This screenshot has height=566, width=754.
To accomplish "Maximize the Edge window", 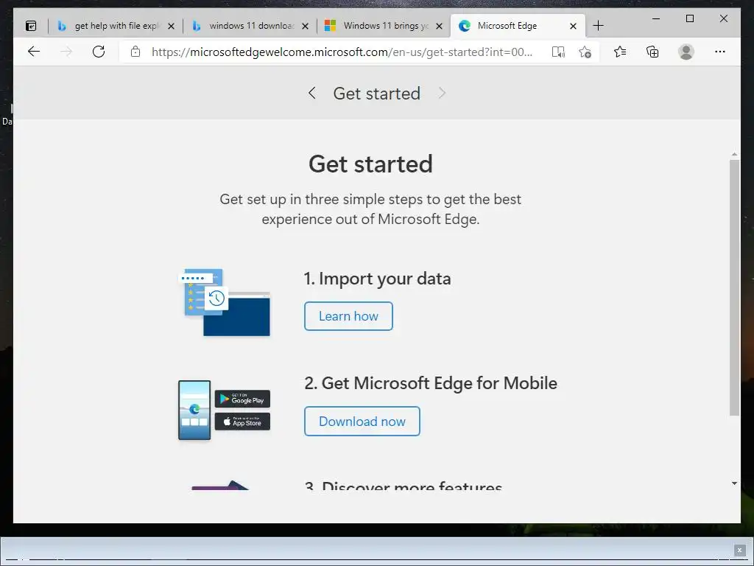I will coord(689,18).
